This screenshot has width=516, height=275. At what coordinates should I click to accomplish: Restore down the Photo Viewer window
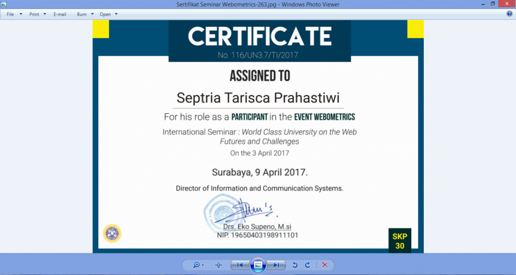[493, 4]
